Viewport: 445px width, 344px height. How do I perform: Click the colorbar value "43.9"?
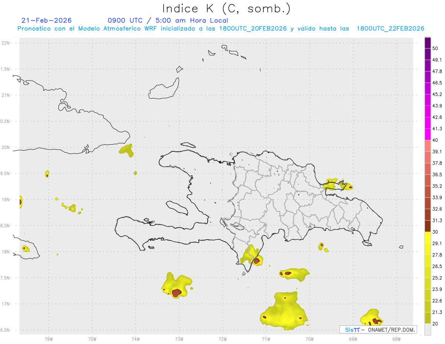click(437, 106)
